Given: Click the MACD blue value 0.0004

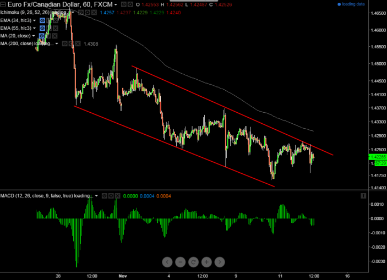Looking at the screenshot, I should 147,196.
